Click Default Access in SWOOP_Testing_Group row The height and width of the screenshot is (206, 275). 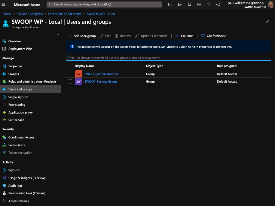pyautogui.click(x=227, y=81)
